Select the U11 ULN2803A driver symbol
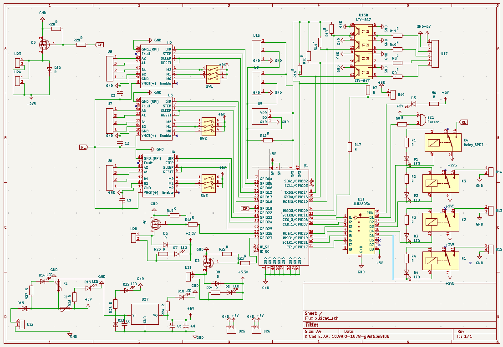Screen dimensions: 503x347 (x=361, y=231)
